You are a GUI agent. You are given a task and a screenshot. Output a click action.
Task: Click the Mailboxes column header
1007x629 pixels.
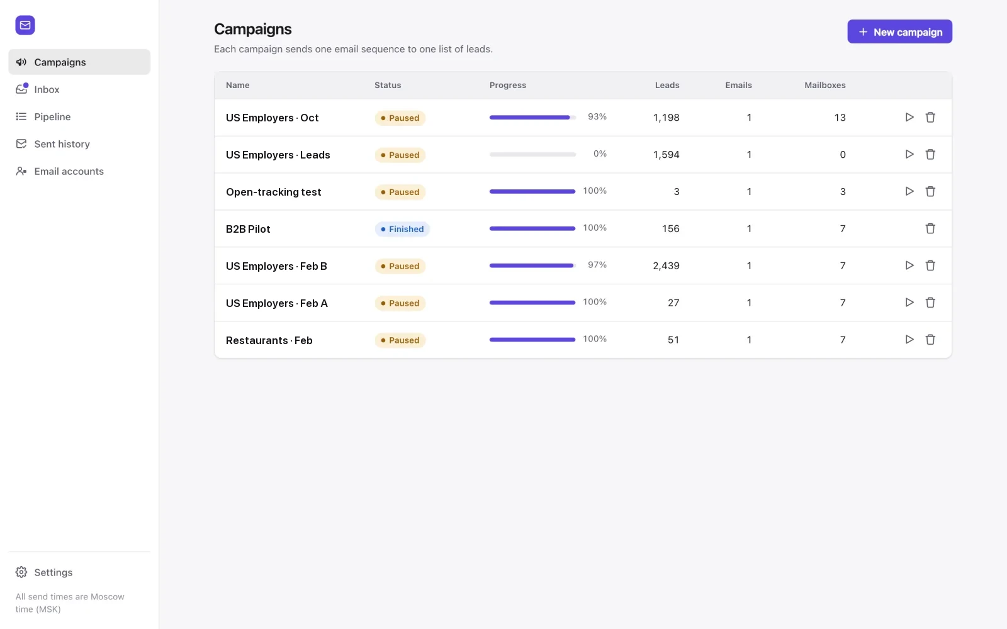pos(825,85)
